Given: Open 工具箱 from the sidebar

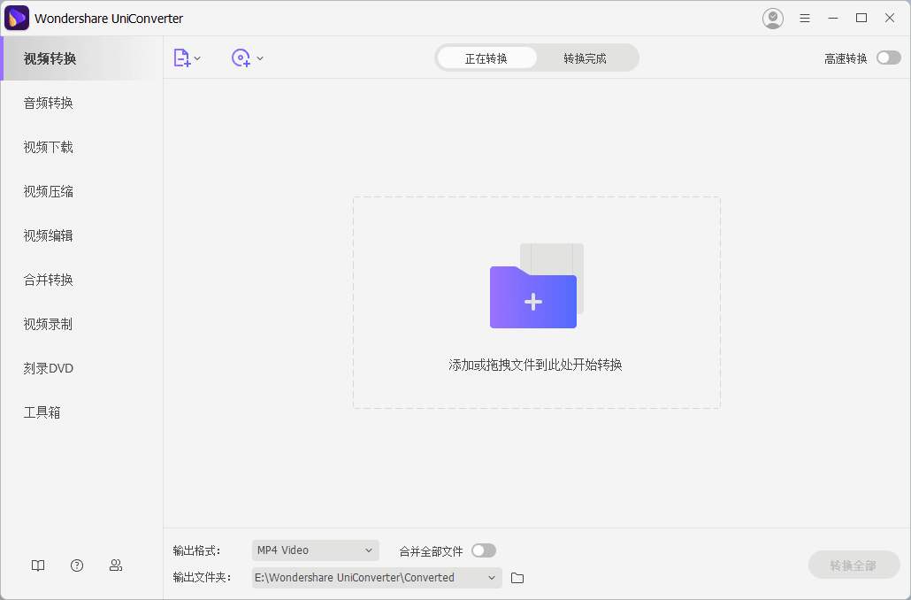Looking at the screenshot, I should (x=41, y=412).
